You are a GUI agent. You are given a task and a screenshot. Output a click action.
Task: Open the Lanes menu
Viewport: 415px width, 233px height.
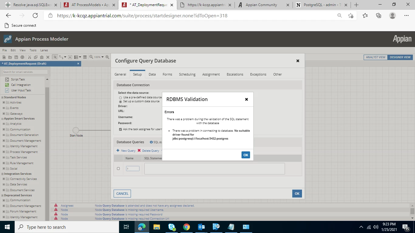(44, 50)
